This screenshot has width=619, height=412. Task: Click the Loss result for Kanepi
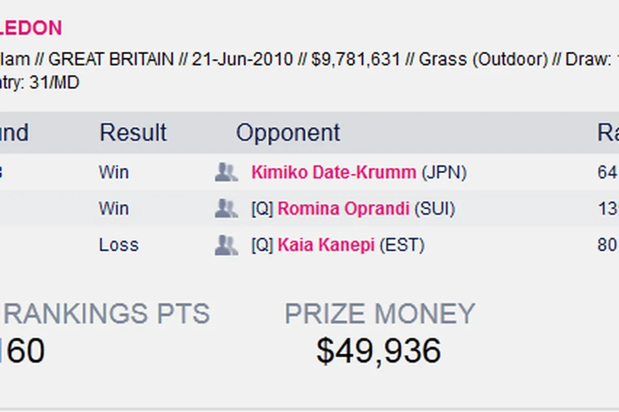[x=118, y=245]
